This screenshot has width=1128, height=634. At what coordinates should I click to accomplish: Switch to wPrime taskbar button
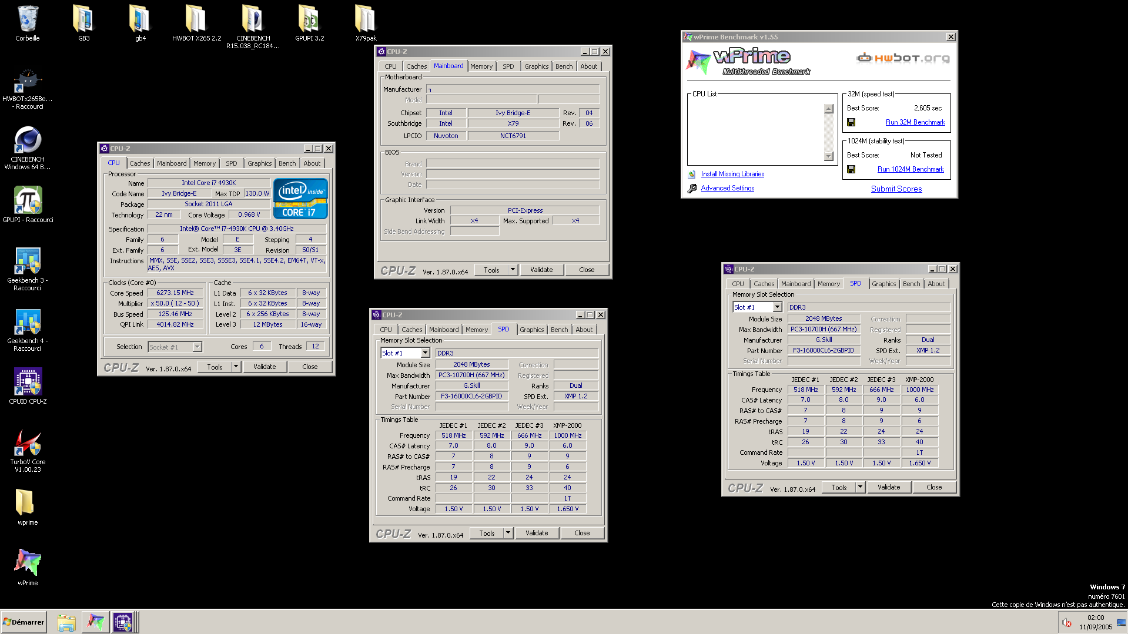coord(95,622)
